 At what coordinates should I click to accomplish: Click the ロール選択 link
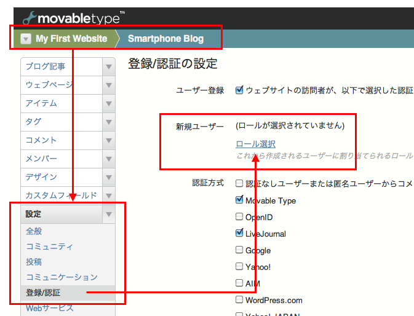[x=255, y=144]
